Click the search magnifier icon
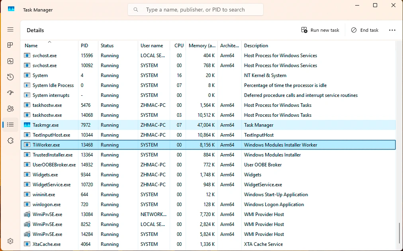403x251 pixels. 136,10
